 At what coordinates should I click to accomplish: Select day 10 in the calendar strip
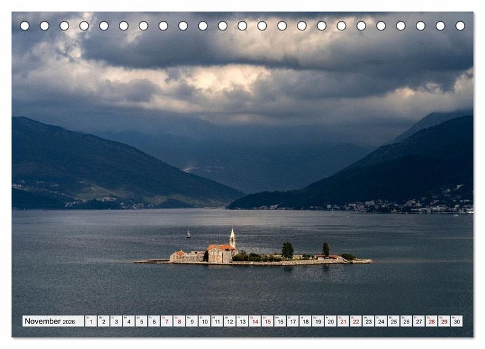(x=204, y=321)
